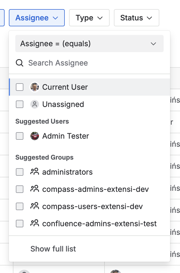180x273 pixels.
Task: Select compass-users-extensi-dev from the list
Action: [x=92, y=206]
